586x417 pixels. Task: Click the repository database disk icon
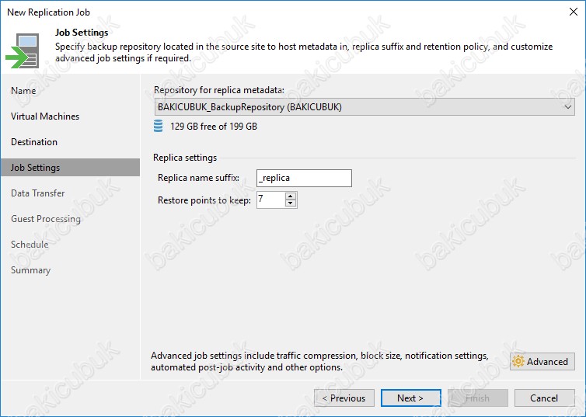pyautogui.click(x=158, y=126)
